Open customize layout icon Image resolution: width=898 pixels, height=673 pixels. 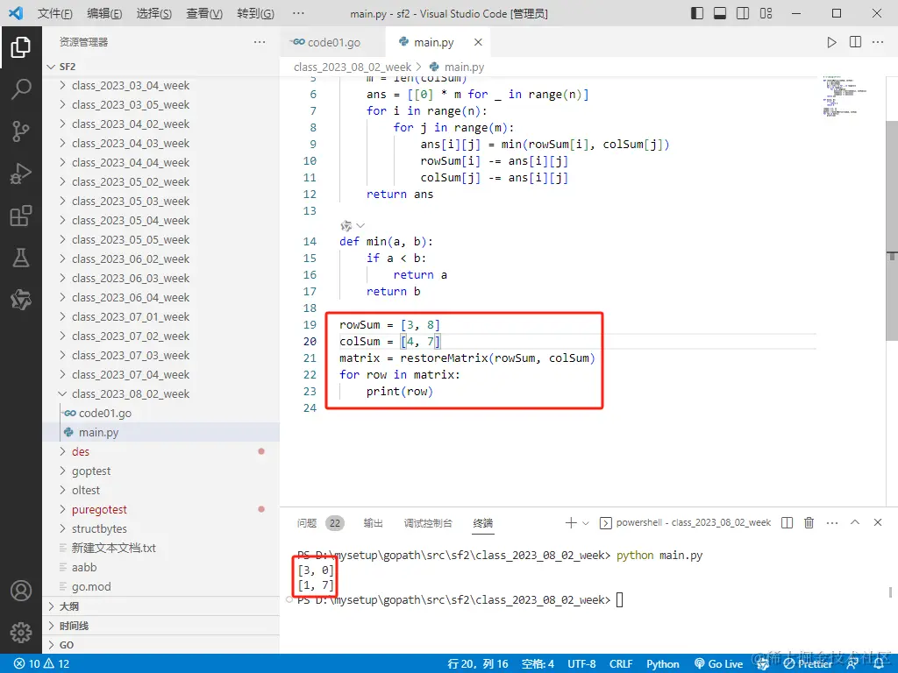point(766,13)
